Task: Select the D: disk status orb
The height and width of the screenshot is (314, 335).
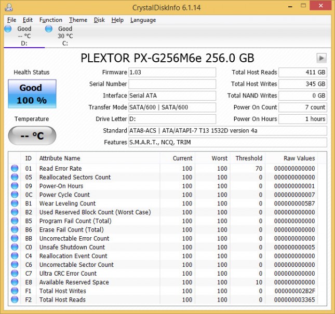Action: 8,29
